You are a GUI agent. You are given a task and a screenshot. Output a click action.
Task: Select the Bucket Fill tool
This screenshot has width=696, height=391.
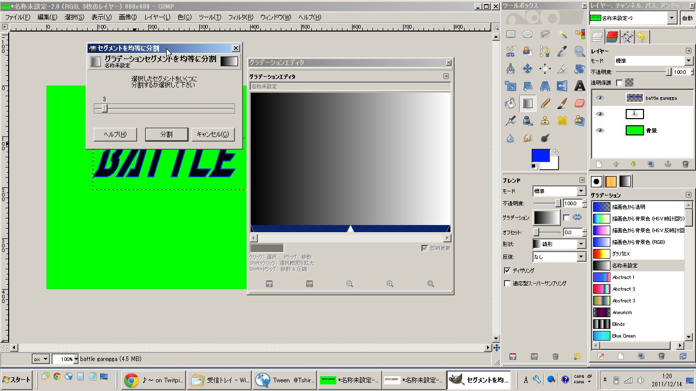tap(511, 103)
